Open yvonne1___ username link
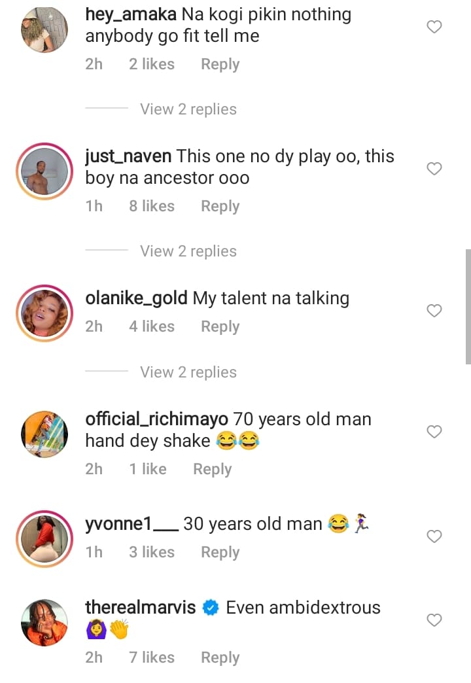This screenshot has width=471, height=683. click(x=131, y=523)
